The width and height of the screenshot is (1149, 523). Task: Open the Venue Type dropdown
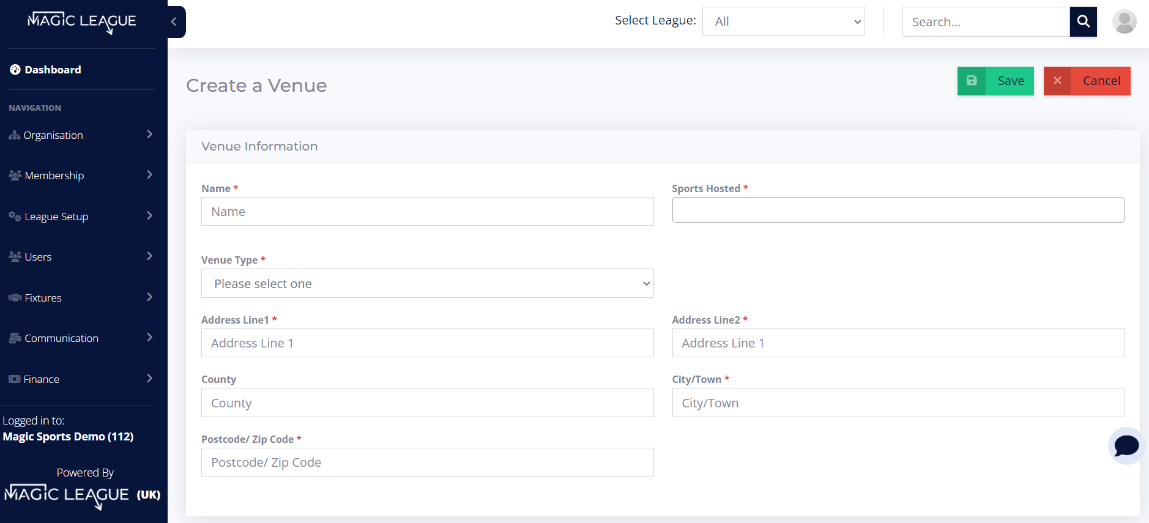coord(427,283)
